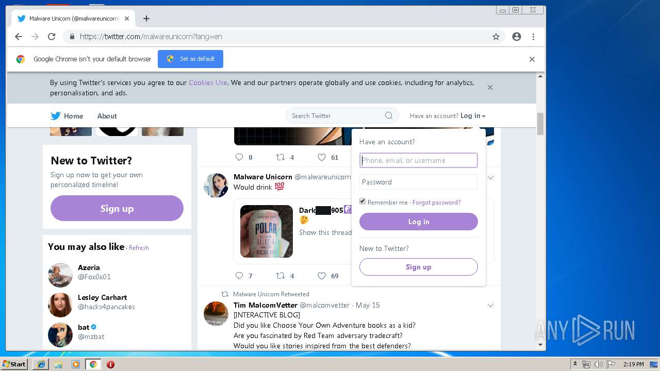Click Sign up in the login popup
The width and height of the screenshot is (660, 371).
[x=419, y=267]
